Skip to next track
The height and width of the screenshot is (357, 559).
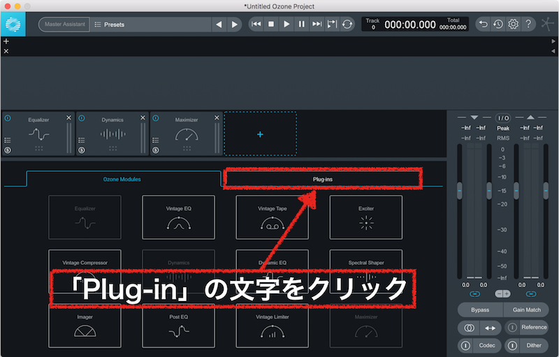(317, 24)
